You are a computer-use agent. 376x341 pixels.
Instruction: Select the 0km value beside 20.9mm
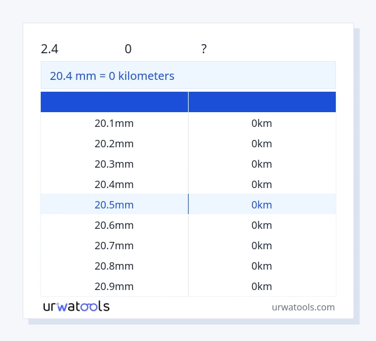262,286
